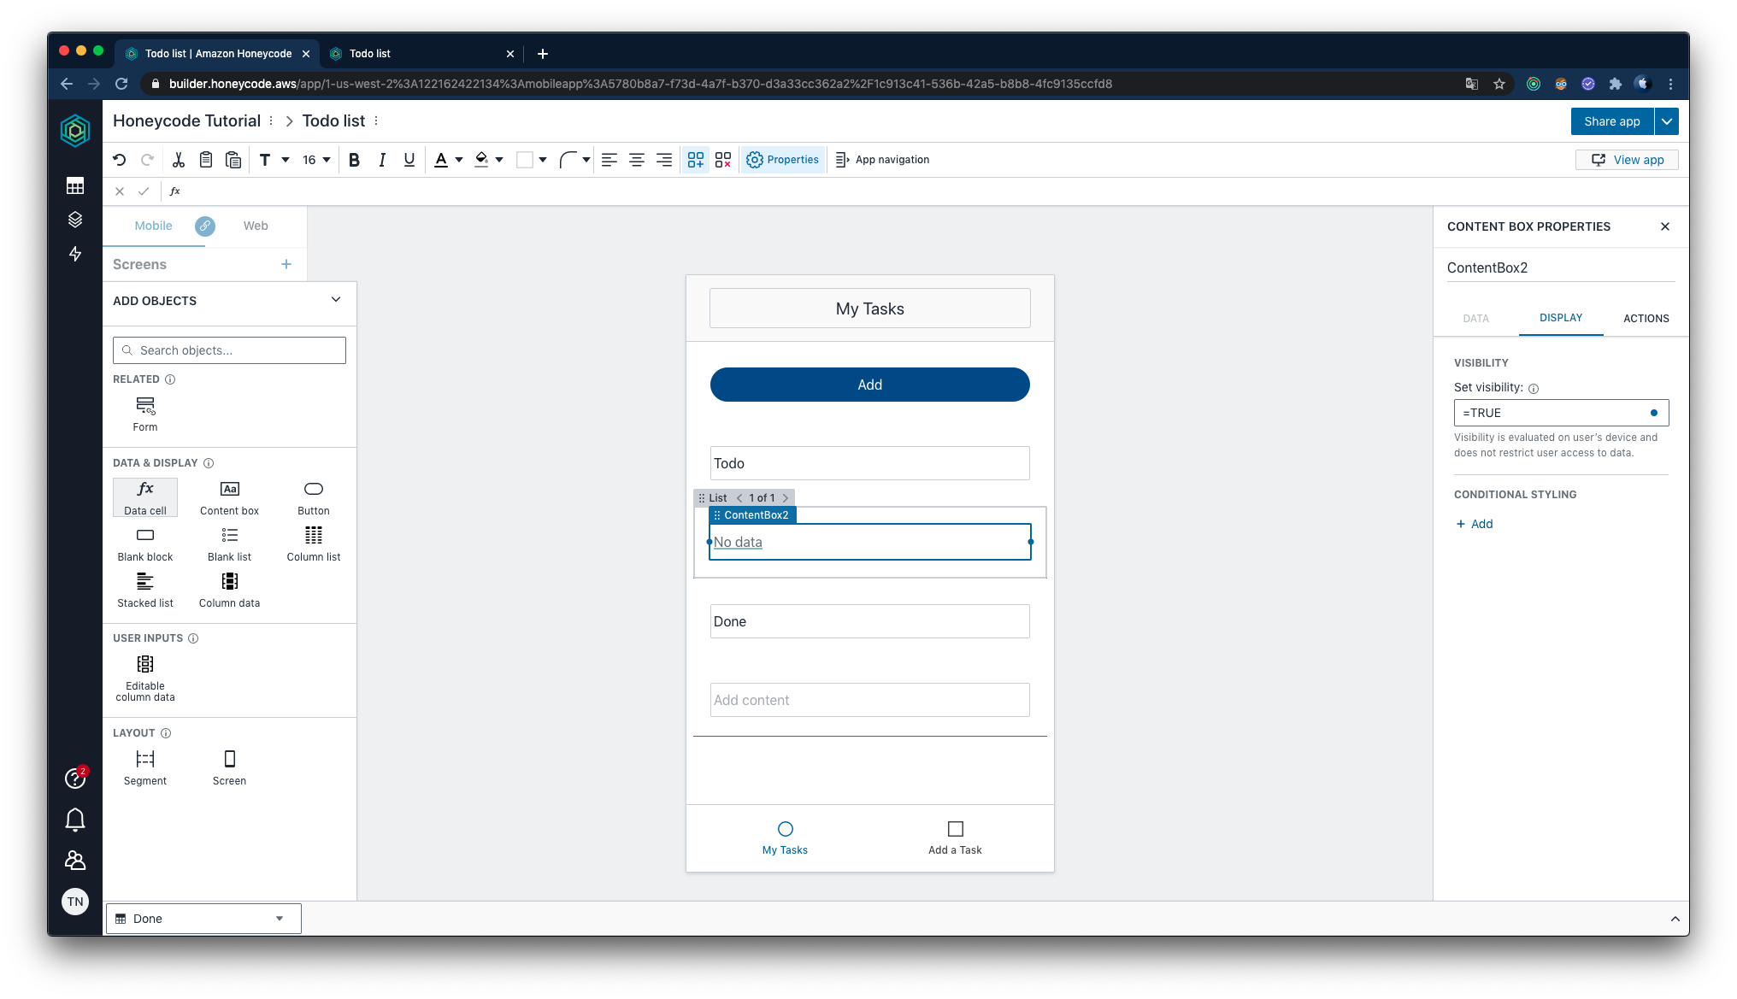The width and height of the screenshot is (1737, 999).
Task: Select the Screen layout object
Action: (229, 767)
